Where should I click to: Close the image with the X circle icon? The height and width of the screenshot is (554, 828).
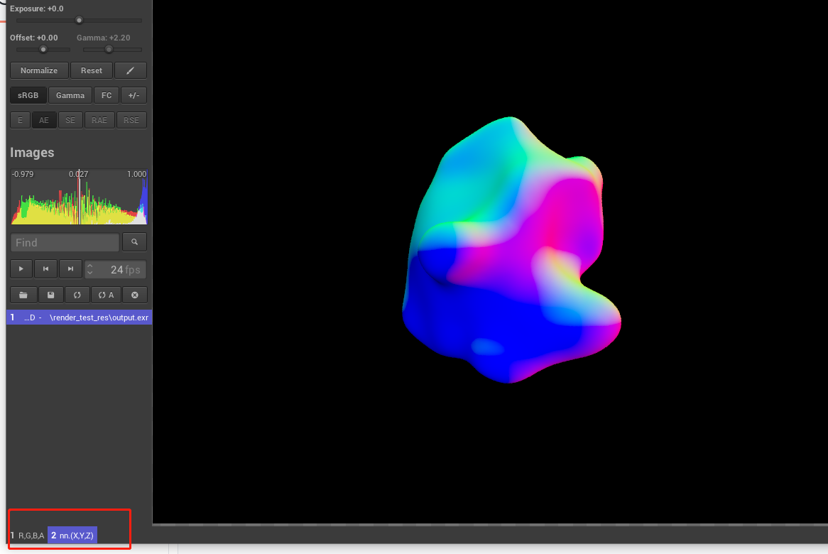click(x=135, y=295)
